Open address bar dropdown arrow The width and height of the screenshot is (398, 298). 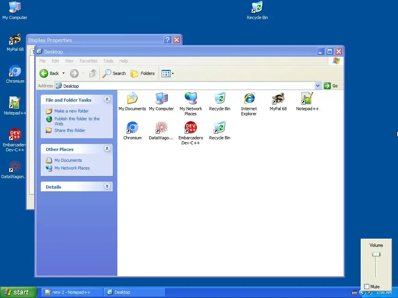[318, 86]
